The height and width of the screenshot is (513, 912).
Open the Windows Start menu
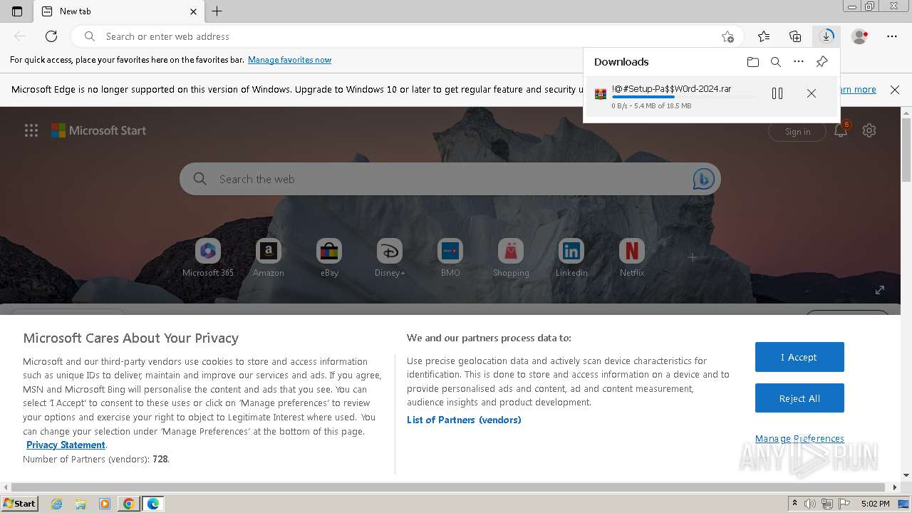click(x=19, y=504)
